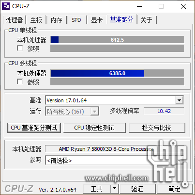Click the 验证 button
This screenshot has height=195, width=195.
click(x=137, y=188)
